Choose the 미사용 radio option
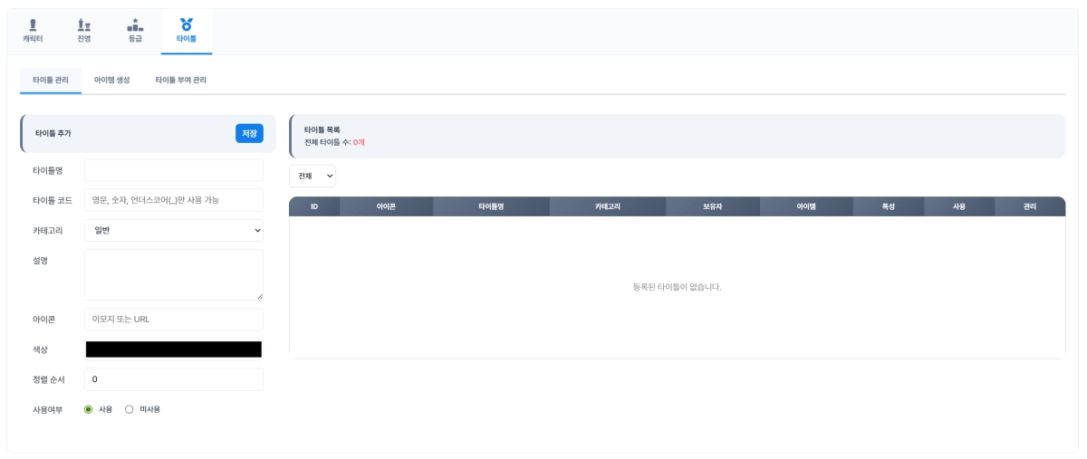1087x459 pixels. [x=129, y=409]
